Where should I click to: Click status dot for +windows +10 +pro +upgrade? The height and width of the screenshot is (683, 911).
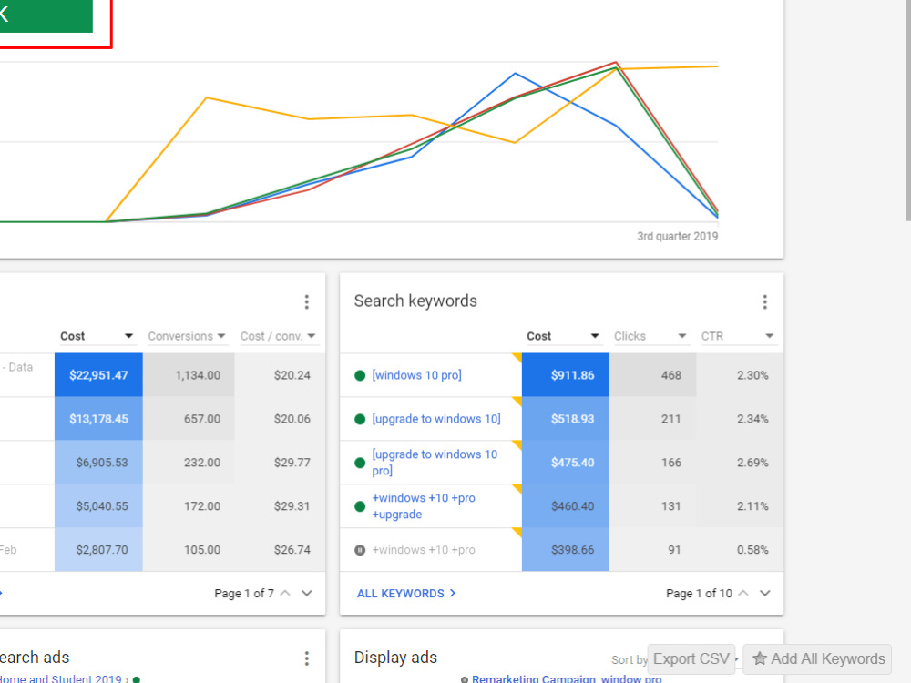point(360,506)
